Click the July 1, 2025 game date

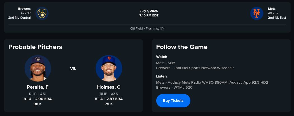(149, 11)
